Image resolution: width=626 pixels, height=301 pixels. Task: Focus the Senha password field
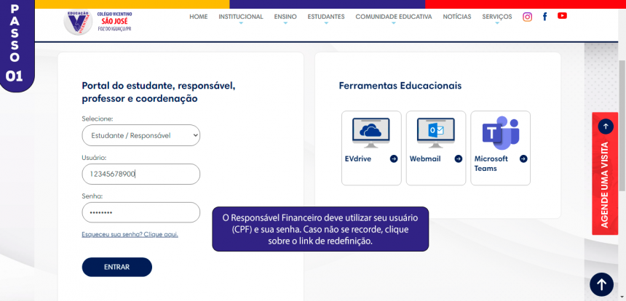pos(141,212)
